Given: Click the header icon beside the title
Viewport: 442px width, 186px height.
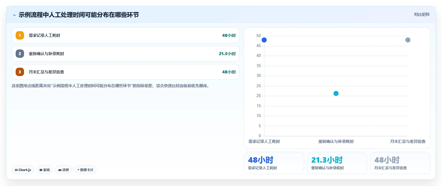Looking at the screenshot, I should pos(14,15).
